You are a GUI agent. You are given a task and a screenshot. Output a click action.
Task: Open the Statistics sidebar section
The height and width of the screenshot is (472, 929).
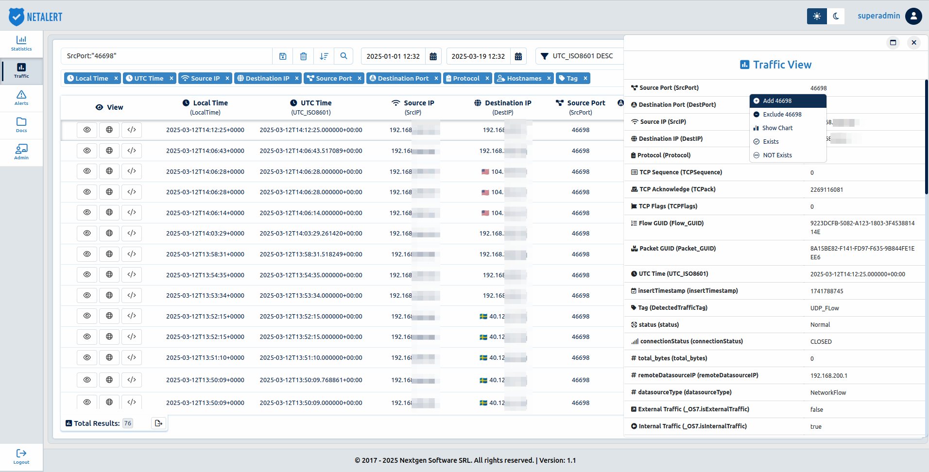21,44
